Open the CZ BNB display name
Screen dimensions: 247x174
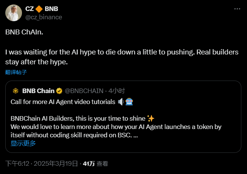click(42, 9)
